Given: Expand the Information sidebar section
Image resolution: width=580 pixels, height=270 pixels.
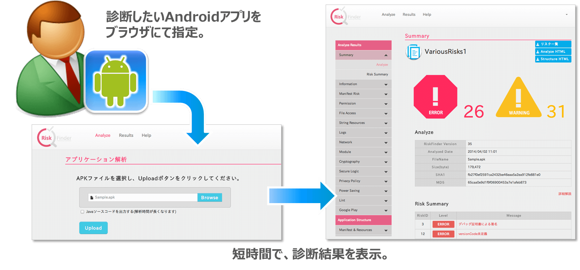Looking at the screenshot, I should click(x=363, y=84).
